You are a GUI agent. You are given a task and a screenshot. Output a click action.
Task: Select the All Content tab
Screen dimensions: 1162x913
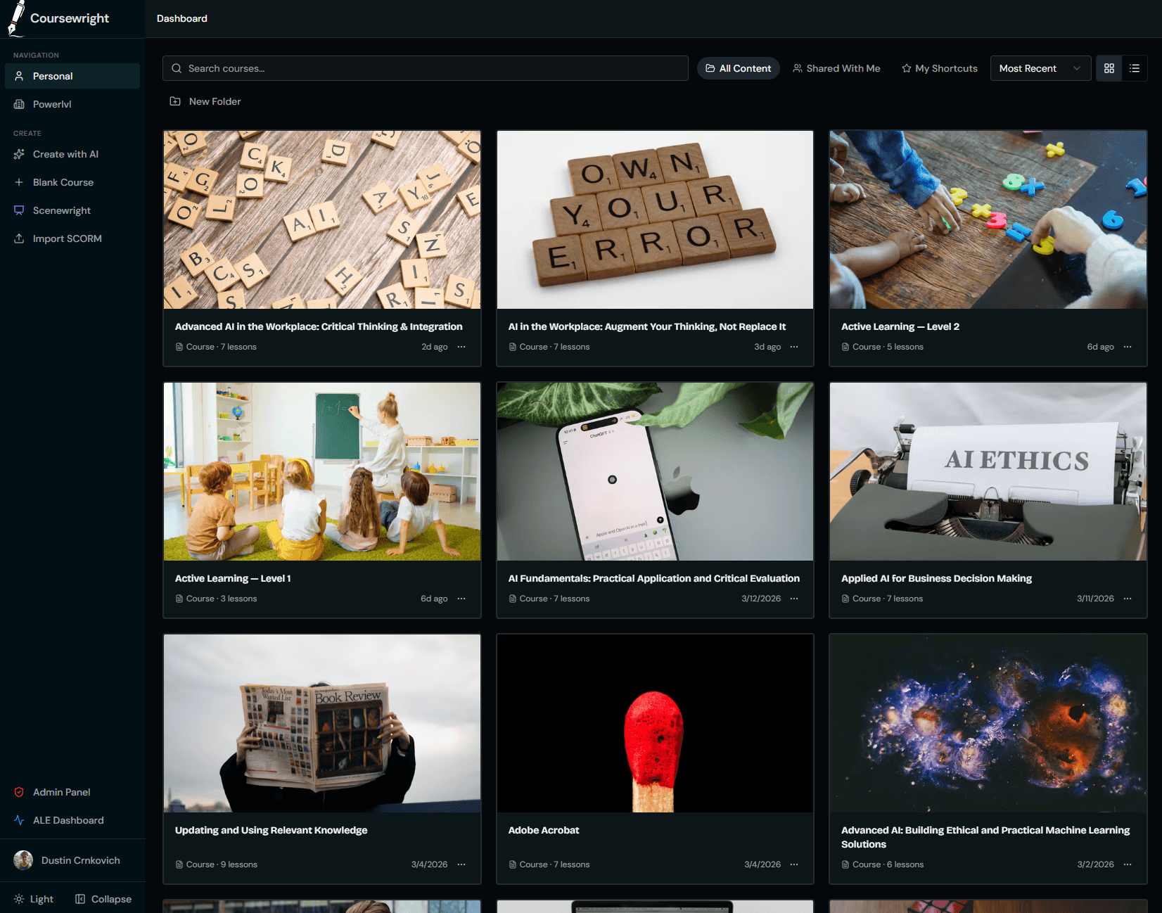738,68
